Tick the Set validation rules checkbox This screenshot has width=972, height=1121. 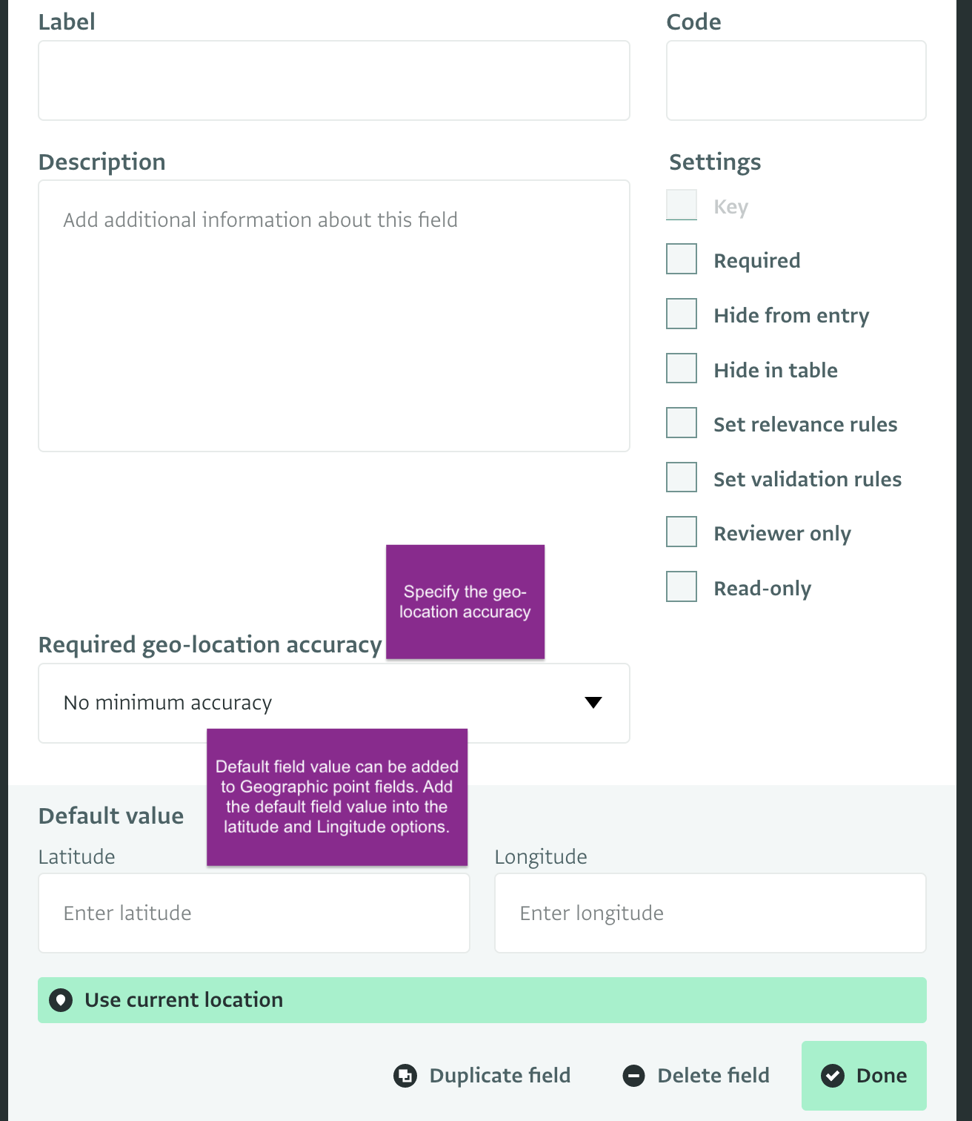pos(682,477)
